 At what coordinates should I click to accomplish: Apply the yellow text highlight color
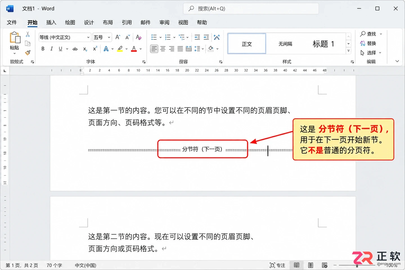coord(120,49)
